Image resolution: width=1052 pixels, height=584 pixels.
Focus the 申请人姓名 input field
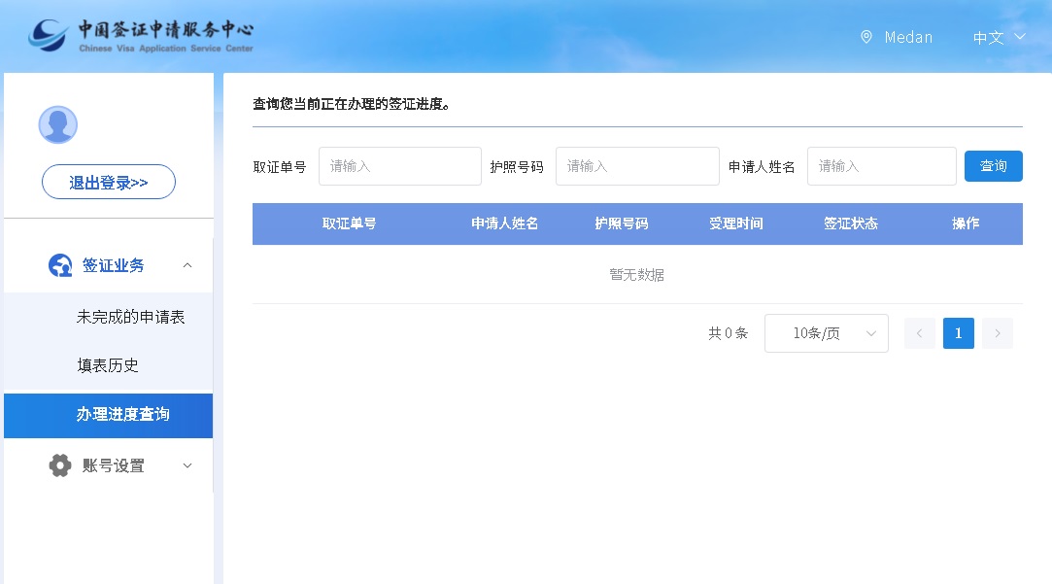[881, 166]
